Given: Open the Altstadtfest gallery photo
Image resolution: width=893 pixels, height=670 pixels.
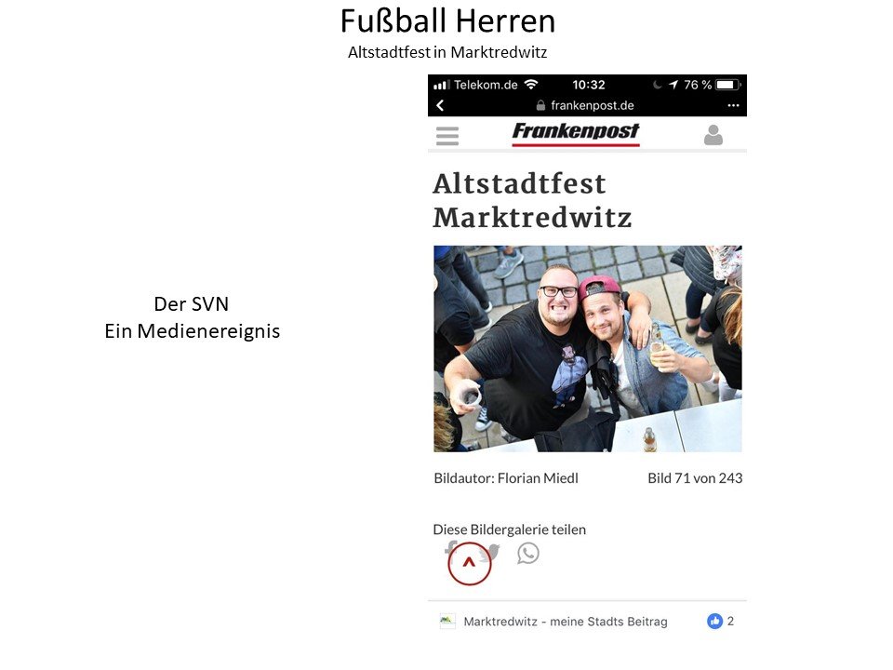Looking at the screenshot, I should pos(588,349).
